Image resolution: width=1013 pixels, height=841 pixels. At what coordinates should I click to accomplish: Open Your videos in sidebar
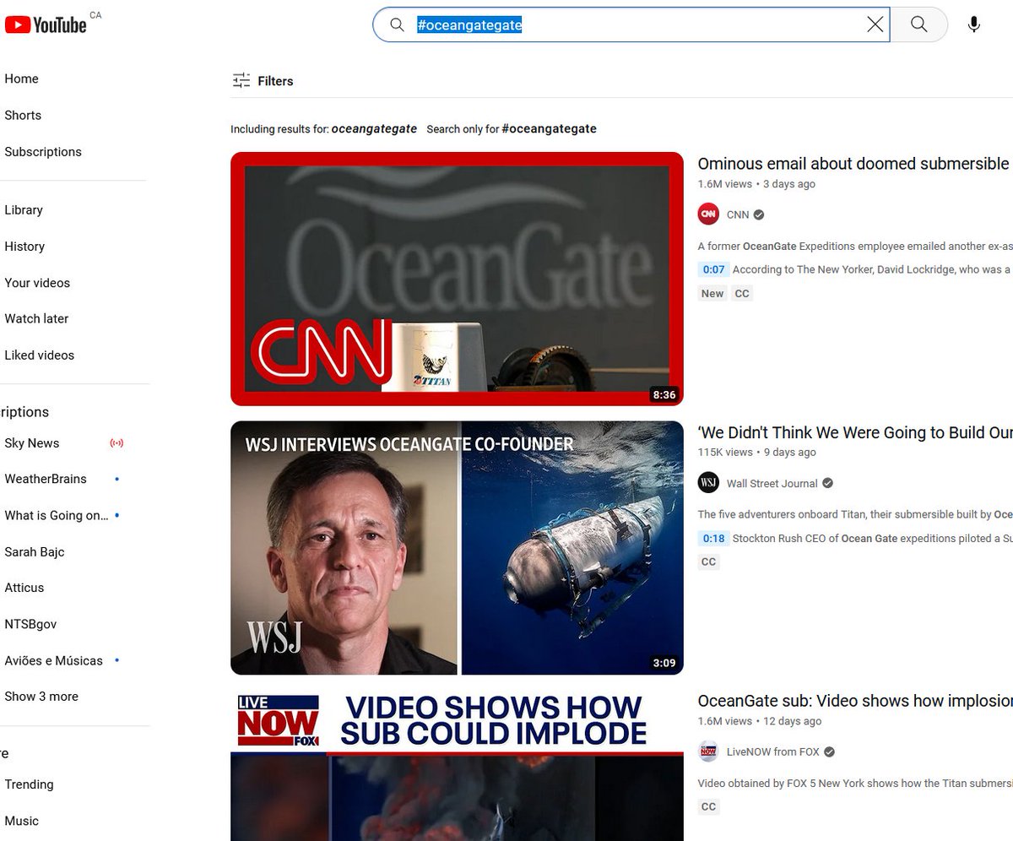[x=37, y=283]
